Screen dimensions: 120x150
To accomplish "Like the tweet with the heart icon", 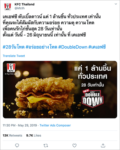I will coord(74,145).
